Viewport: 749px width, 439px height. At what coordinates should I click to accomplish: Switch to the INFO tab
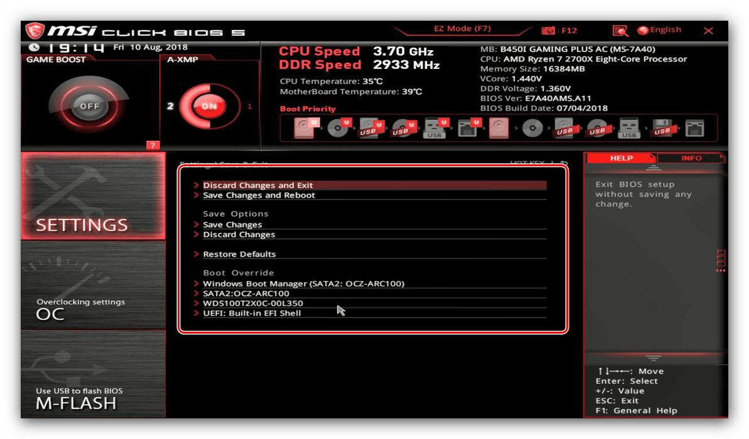[691, 158]
